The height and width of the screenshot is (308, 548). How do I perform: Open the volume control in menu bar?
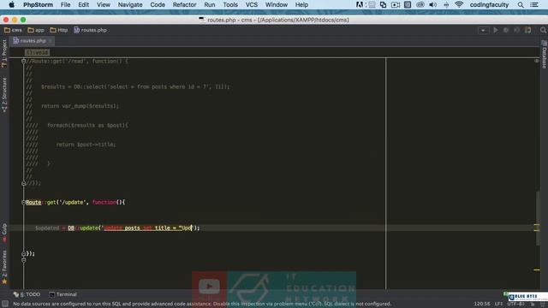coord(432,5)
